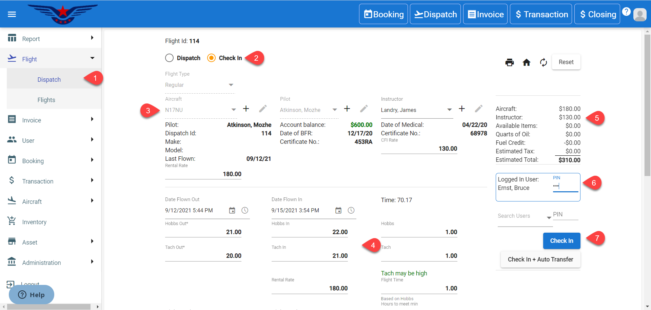Select the Check In radio button
651x310 pixels.
tap(211, 58)
